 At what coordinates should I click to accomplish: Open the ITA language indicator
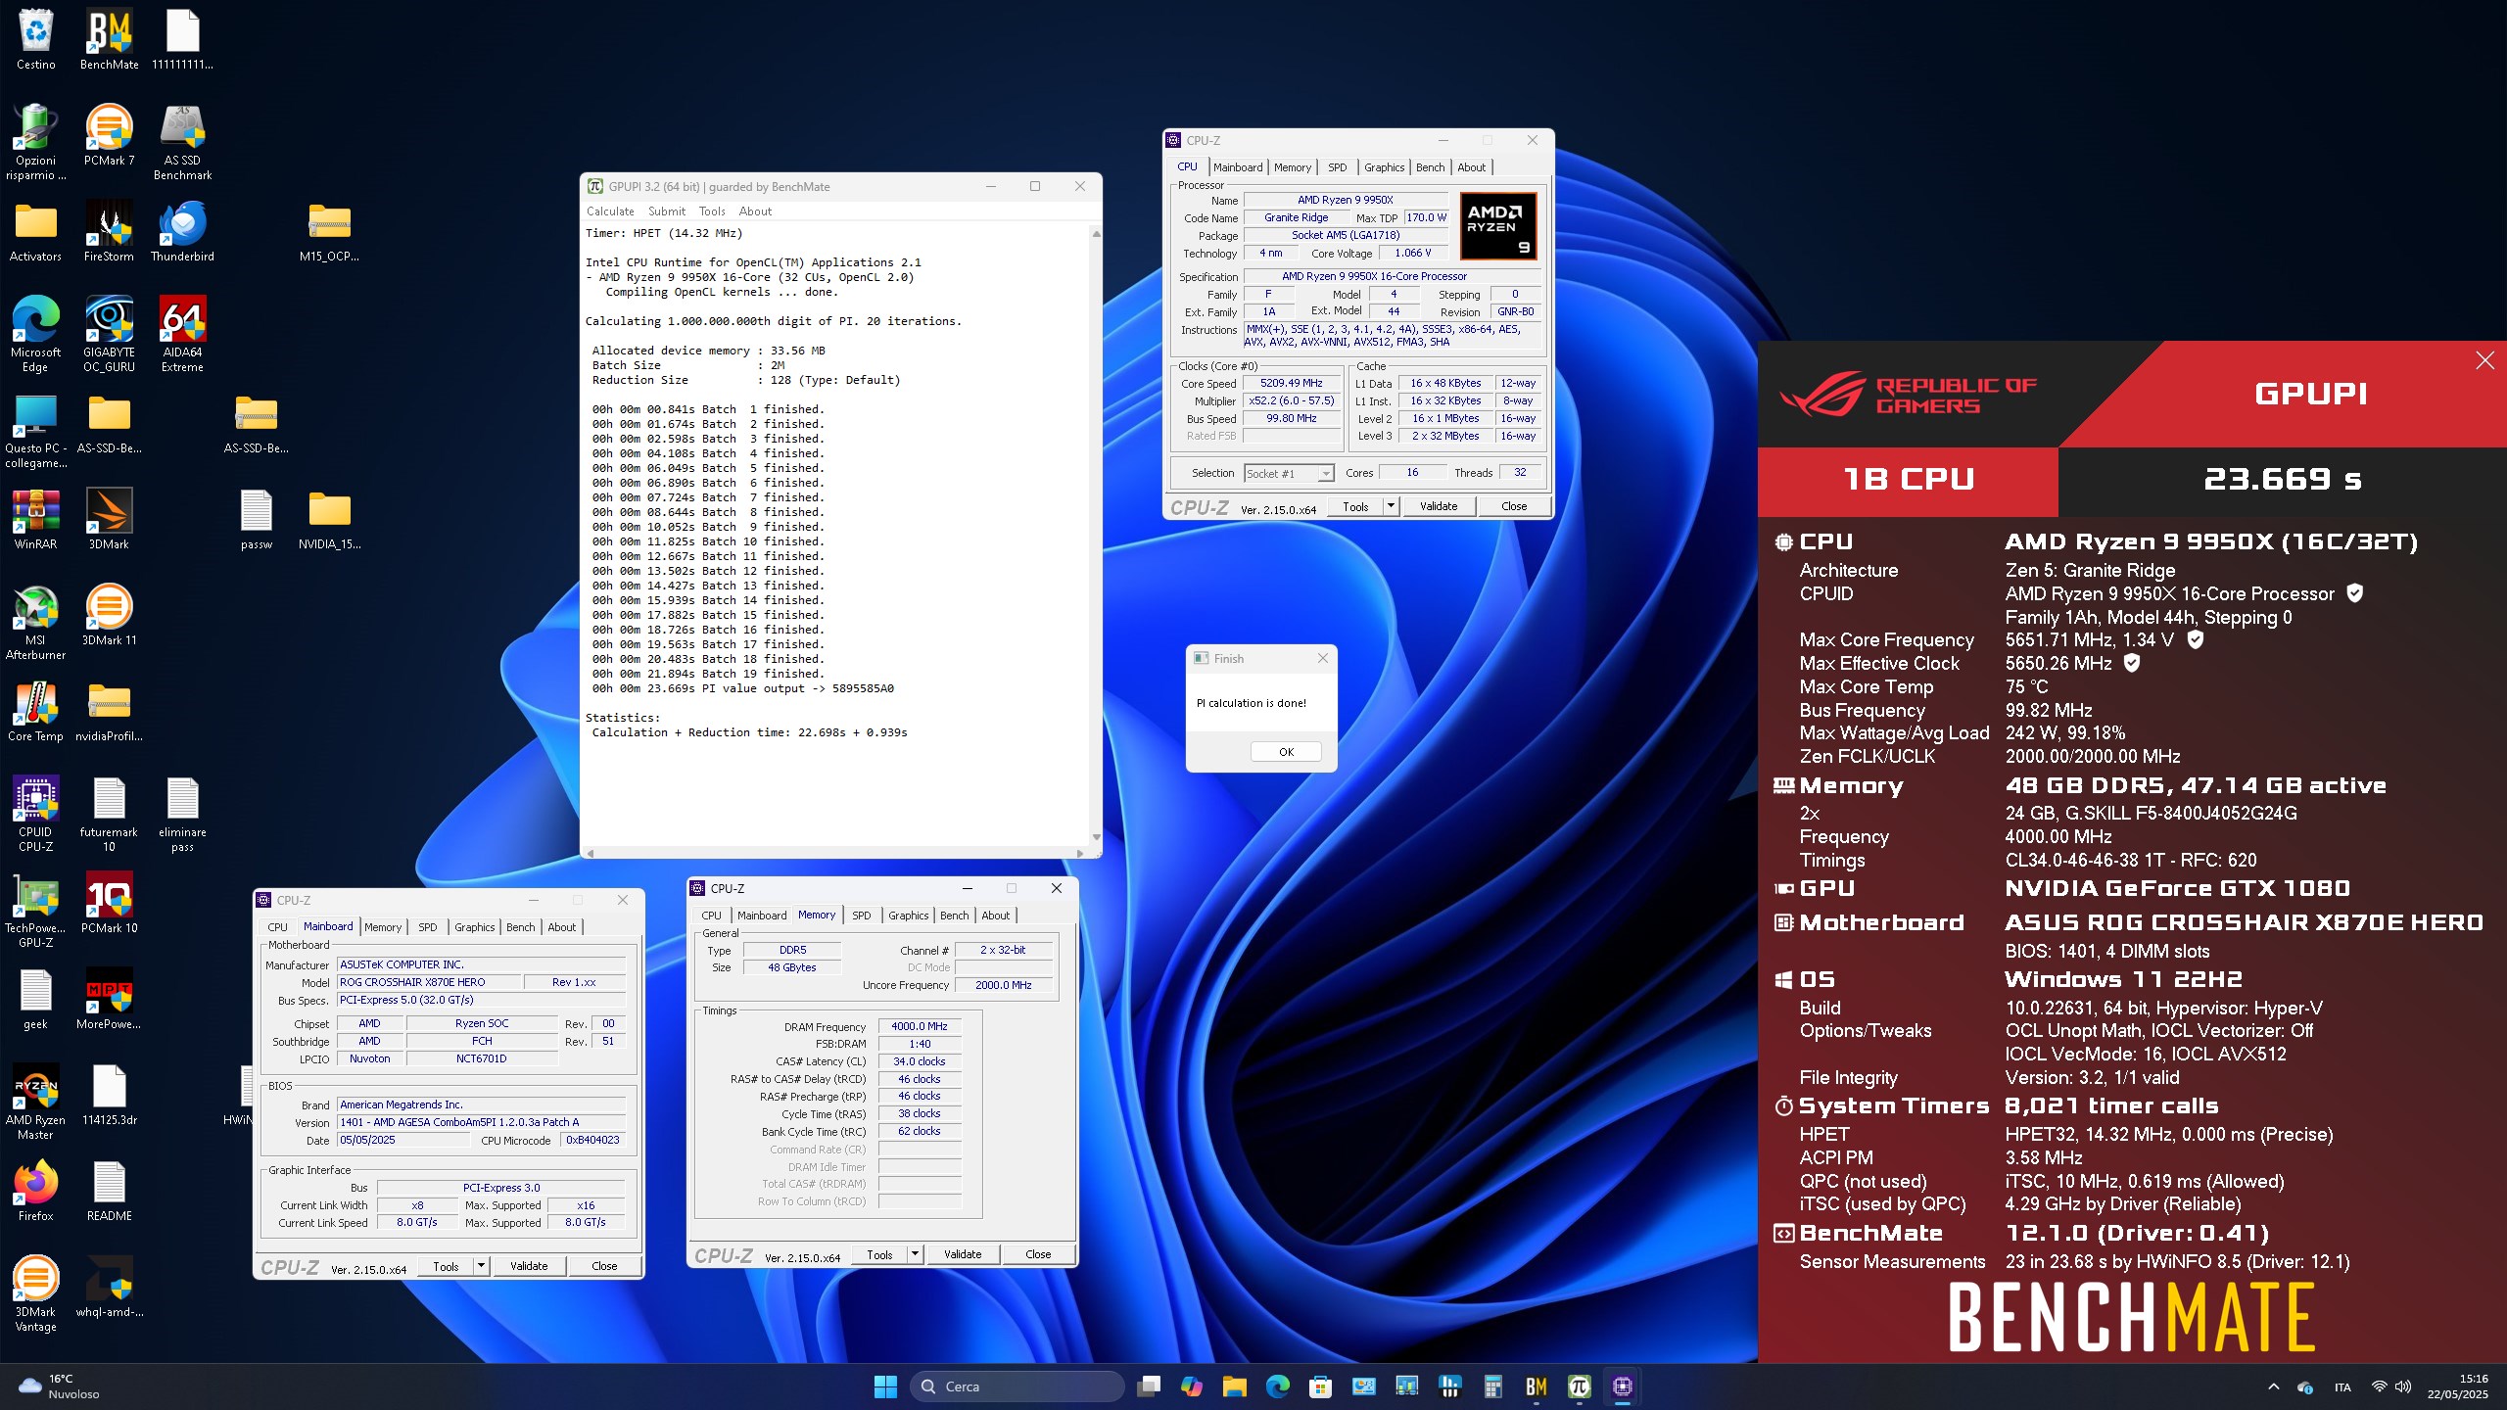coord(2342,1386)
